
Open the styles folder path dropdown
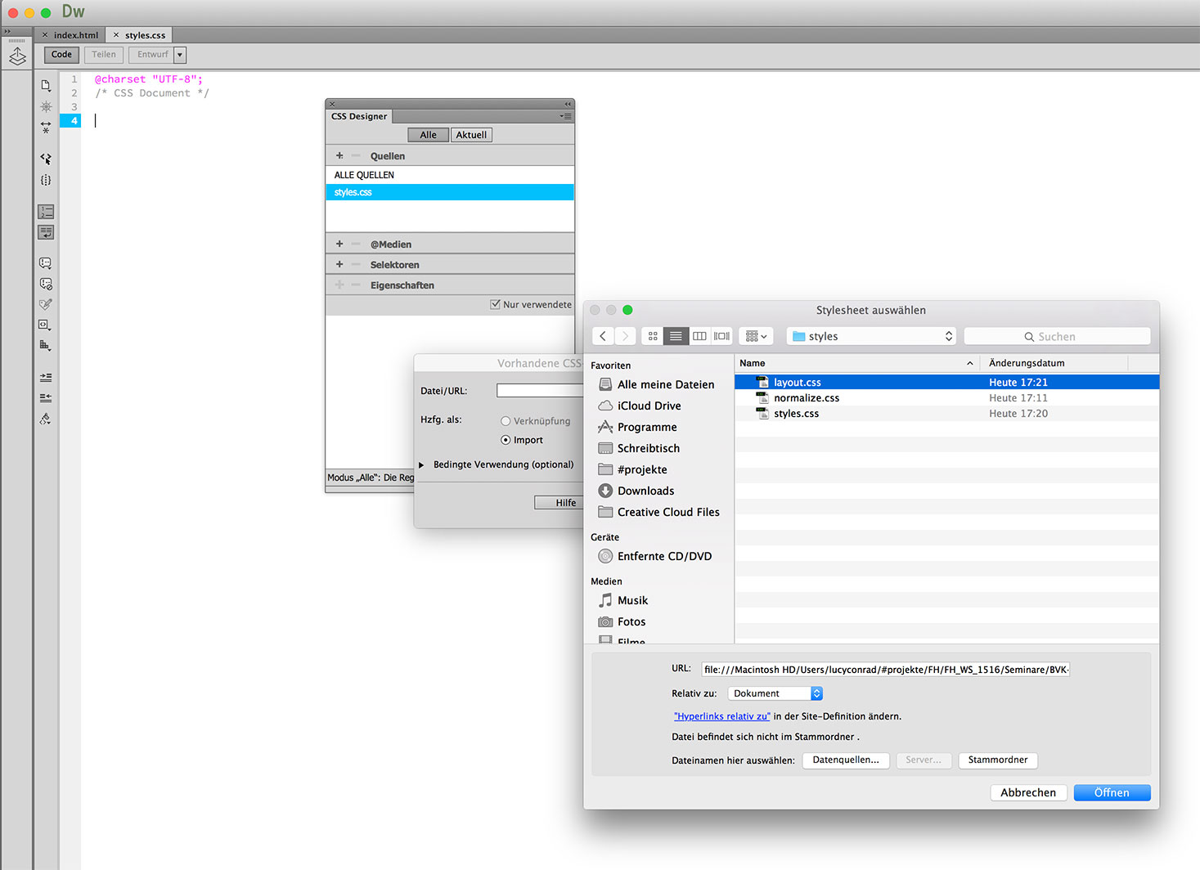click(x=871, y=336)
